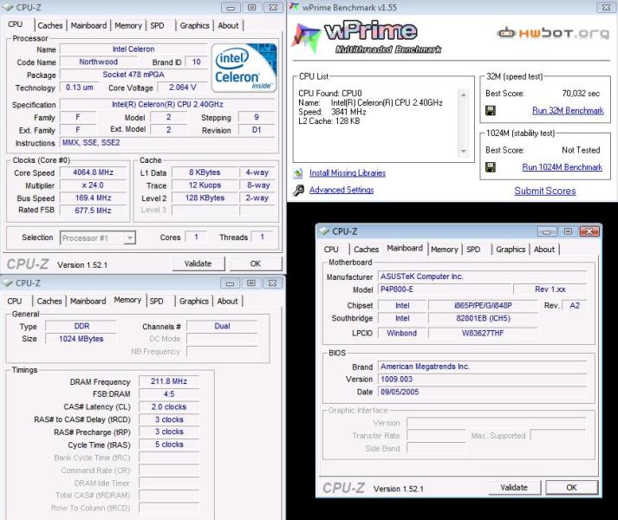Click the Memory CPU-Z window title icon
The width and height of the screenshot is (618, 520).
[x=7, y=283]
